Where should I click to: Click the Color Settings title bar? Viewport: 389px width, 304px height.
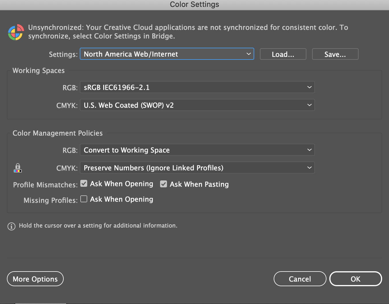point(194,4)
